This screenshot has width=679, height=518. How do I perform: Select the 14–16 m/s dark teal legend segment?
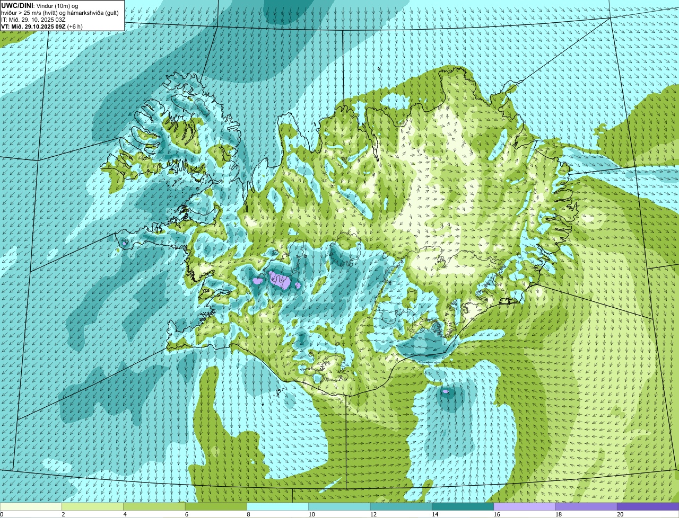coord(463,506)
